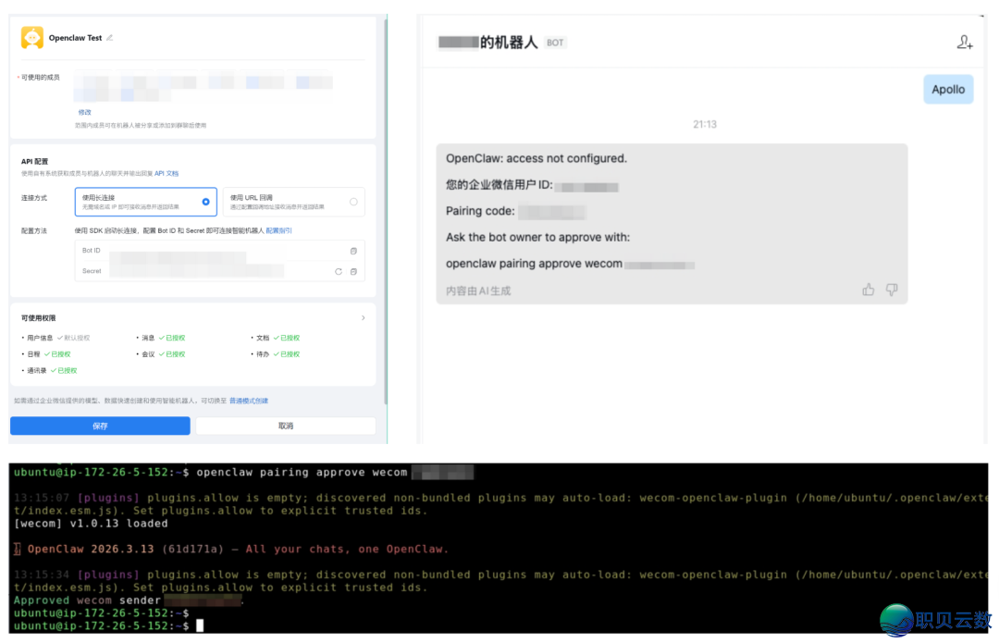The image size is (999, 643).
Task: Click the Apollo sent message bubble
Action: [x=948, y=90]
